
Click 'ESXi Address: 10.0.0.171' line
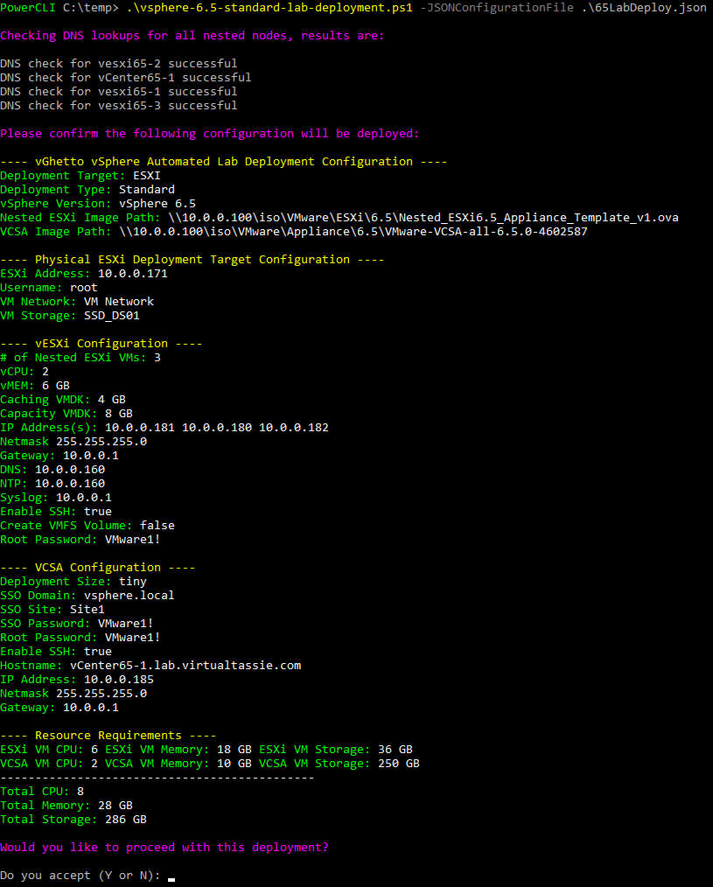[x=84, y=274]
